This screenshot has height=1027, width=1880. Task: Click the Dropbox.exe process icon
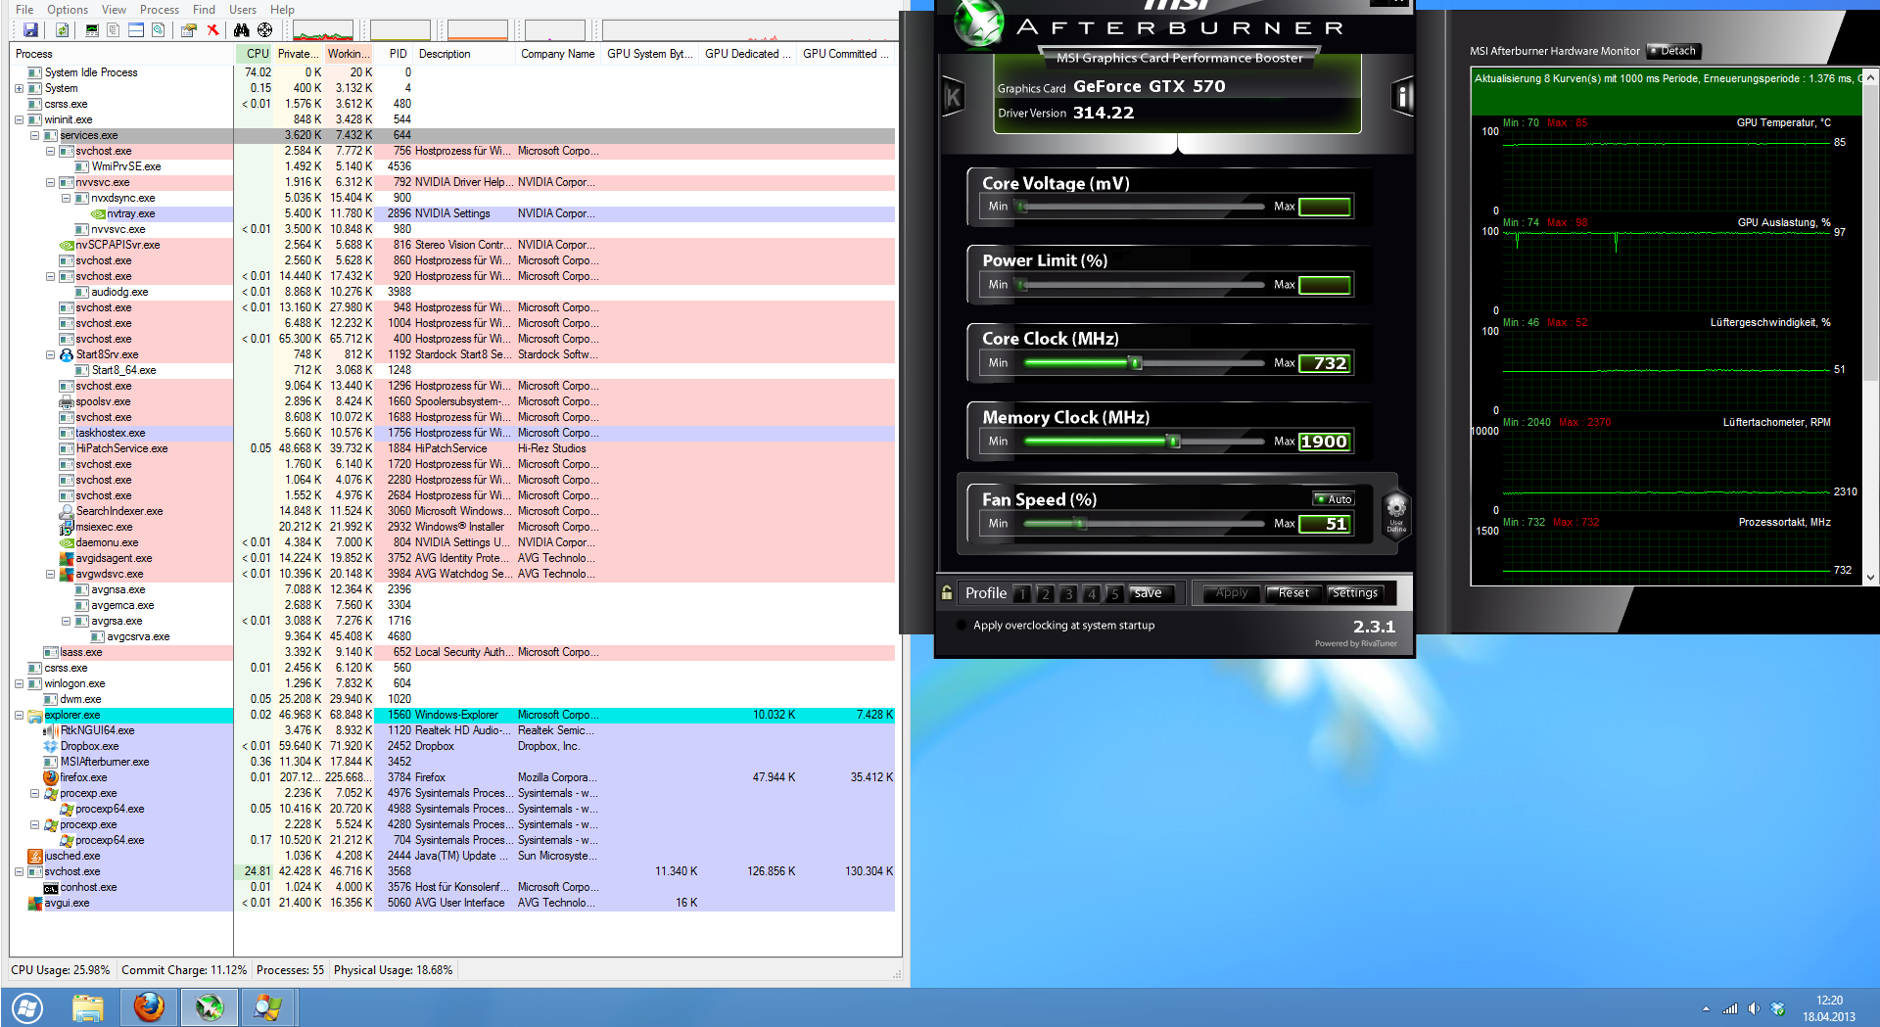(51, 746)
